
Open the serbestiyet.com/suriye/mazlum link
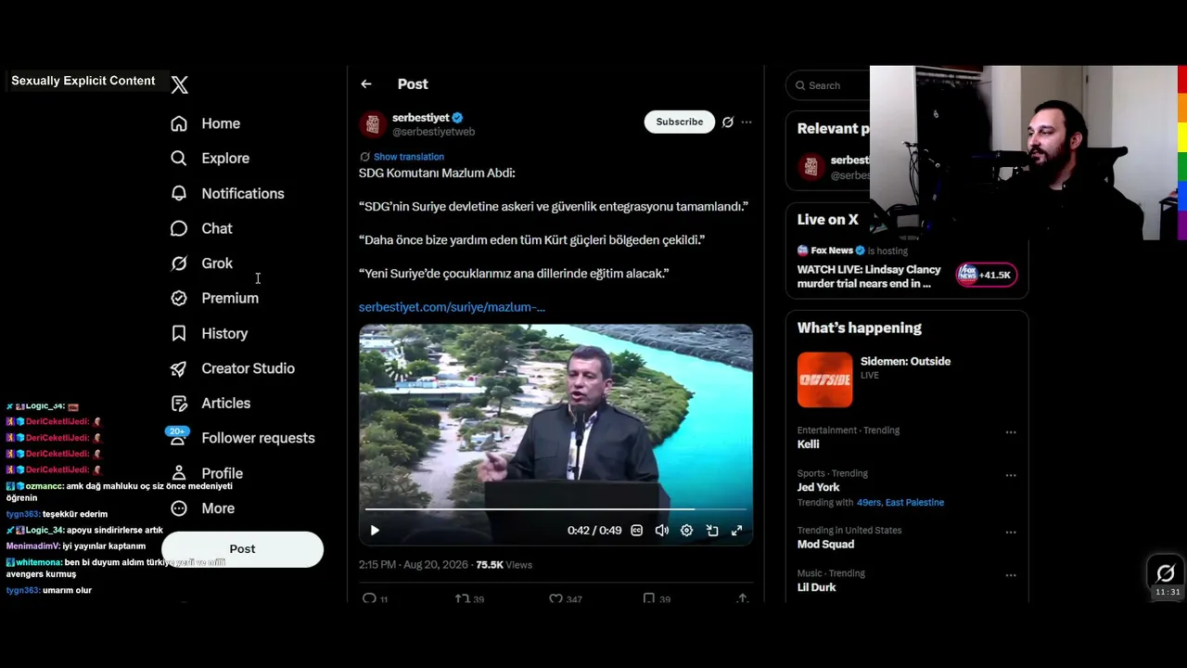(452, 307)
